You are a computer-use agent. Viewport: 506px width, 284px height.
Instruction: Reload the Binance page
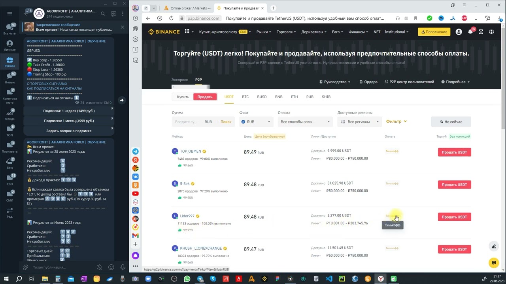click(171, 18)
